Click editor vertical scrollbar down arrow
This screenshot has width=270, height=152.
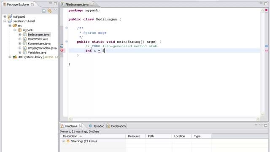point(262,114)
